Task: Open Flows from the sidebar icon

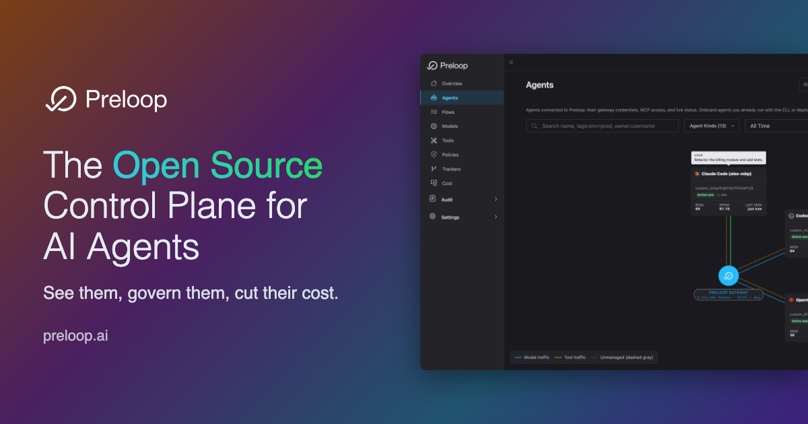Action: 434,112
